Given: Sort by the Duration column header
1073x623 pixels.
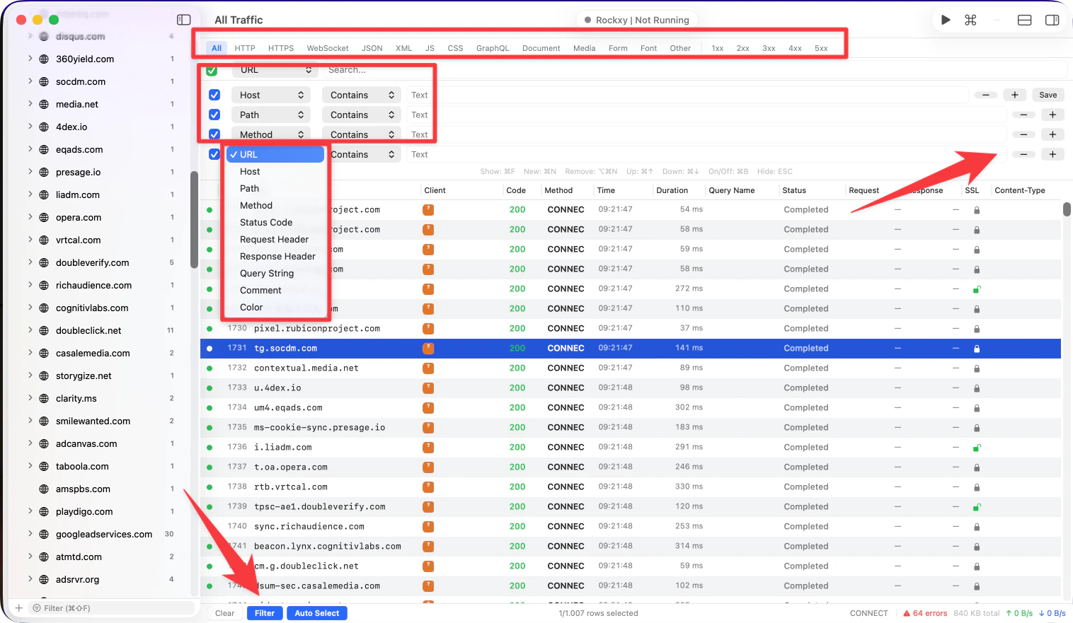Looking at the screenshot, I should [x=672, y=190].
